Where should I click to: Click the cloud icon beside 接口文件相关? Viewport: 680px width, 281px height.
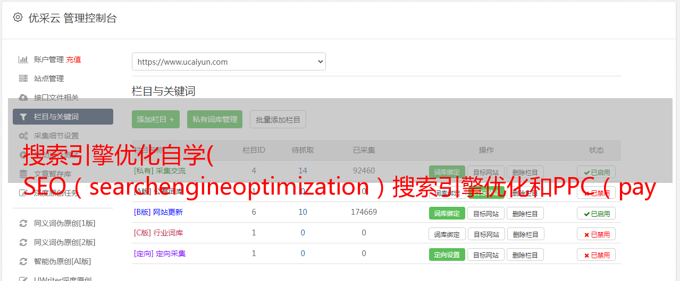click(23, 98)
